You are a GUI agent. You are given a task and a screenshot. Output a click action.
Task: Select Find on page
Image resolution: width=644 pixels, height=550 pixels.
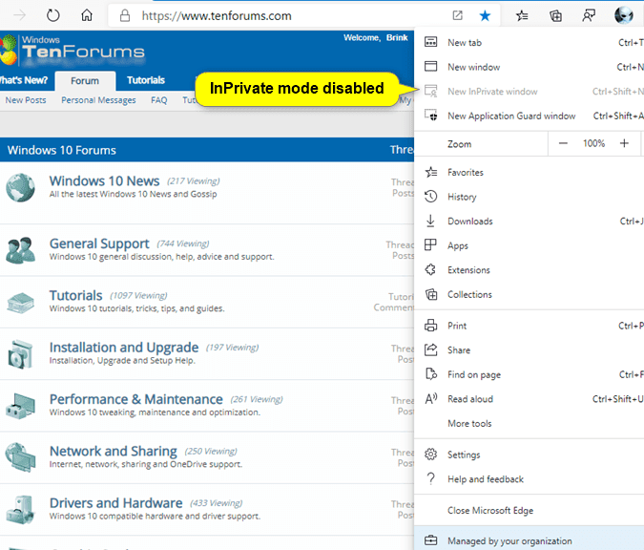529,374
